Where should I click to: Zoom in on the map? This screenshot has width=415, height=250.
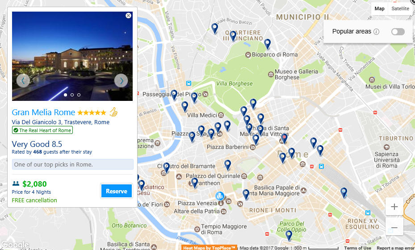(x=394, y=206)
